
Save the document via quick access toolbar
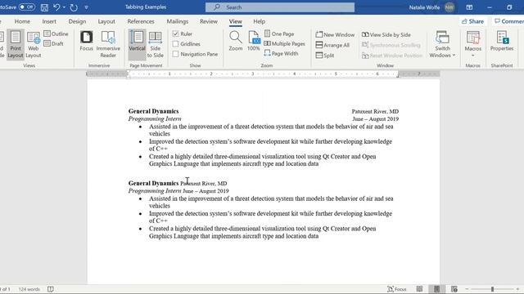pos(44,7)
